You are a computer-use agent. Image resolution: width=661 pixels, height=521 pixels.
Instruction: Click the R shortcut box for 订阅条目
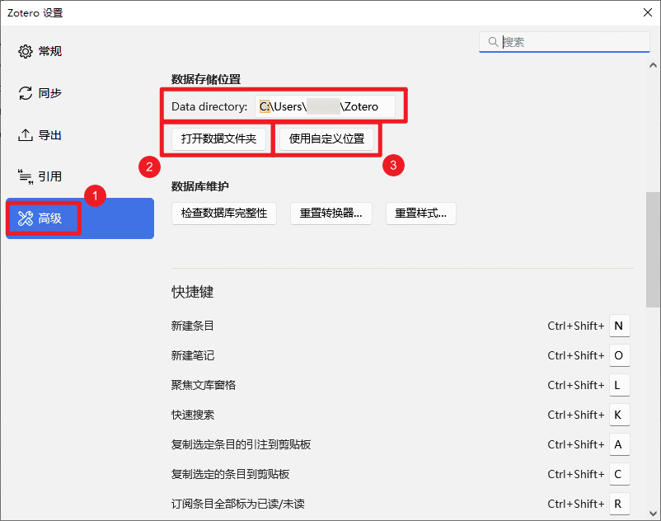[619, 504]
